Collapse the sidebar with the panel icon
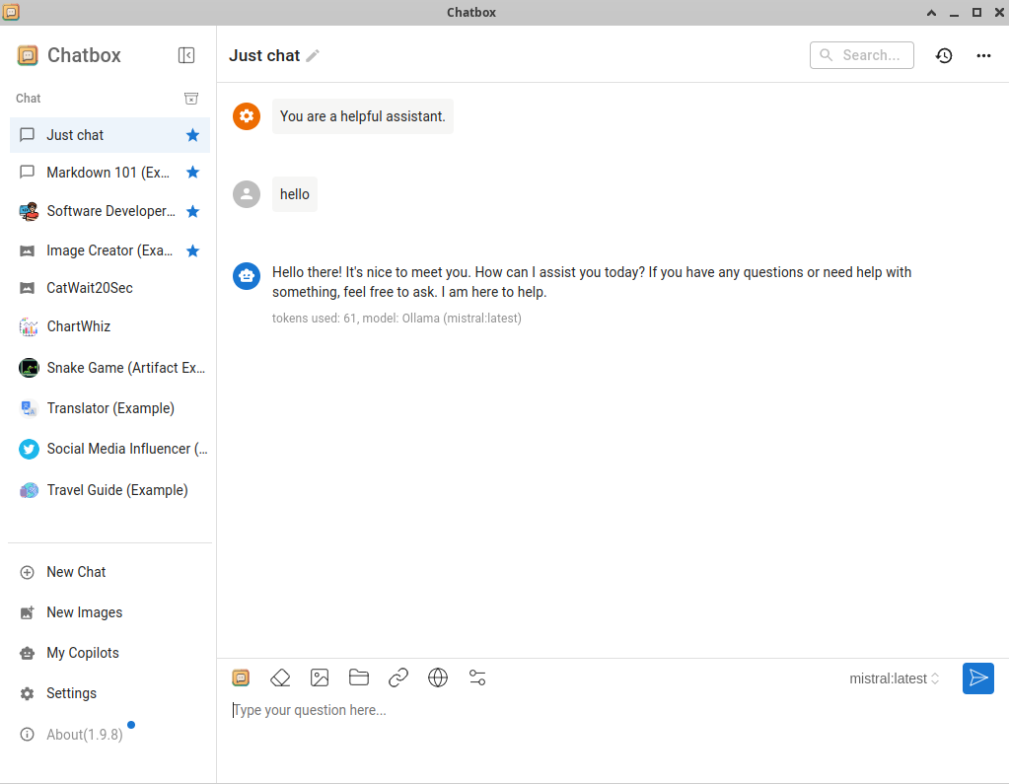 point(186,55)
